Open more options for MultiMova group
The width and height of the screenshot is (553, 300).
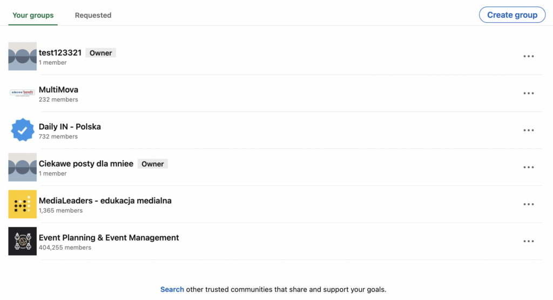click(x=528, y=93)
